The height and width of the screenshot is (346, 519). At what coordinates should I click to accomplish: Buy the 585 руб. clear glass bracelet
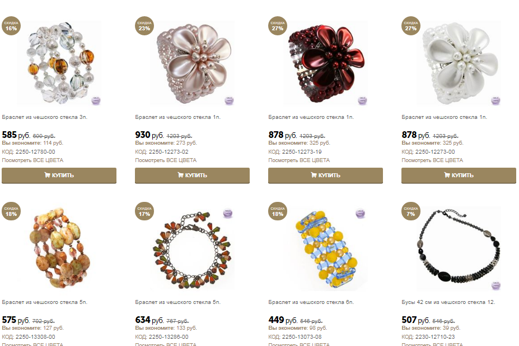pyautogui.click(x=59, y=176)
